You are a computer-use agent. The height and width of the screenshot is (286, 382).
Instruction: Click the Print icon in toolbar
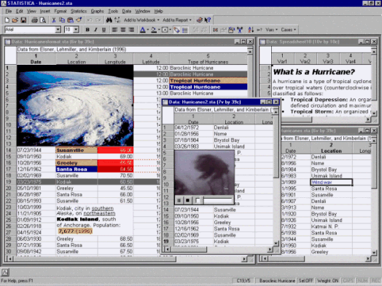pos(34,20)
